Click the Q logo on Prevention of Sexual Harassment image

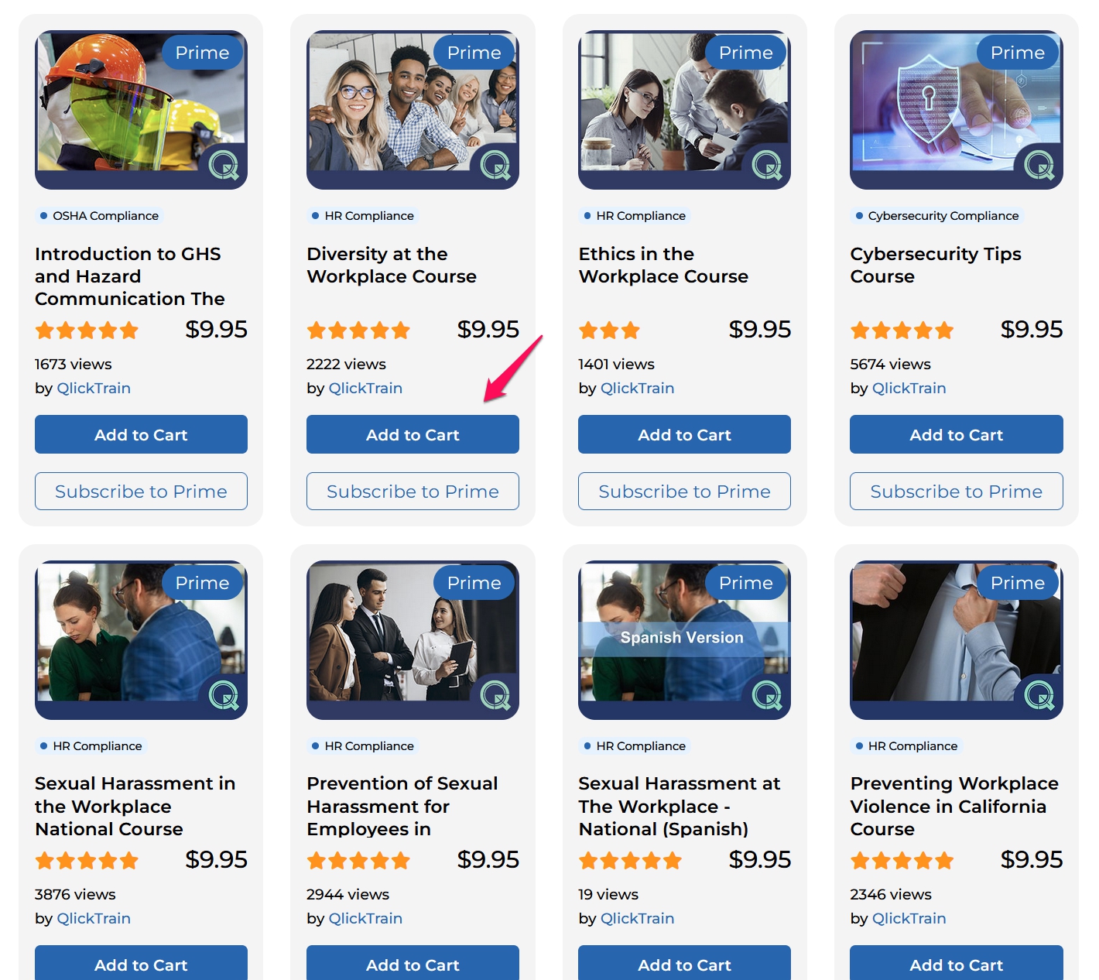pos(495,694)
